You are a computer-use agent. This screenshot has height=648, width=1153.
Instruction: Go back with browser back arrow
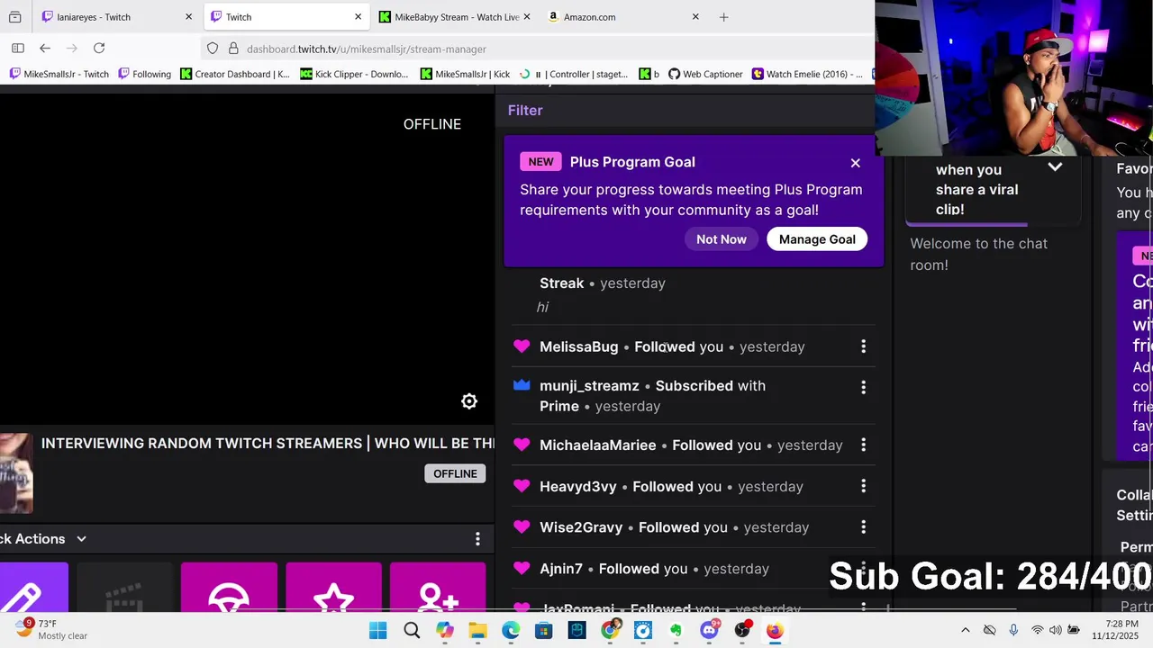click(45, 49)
